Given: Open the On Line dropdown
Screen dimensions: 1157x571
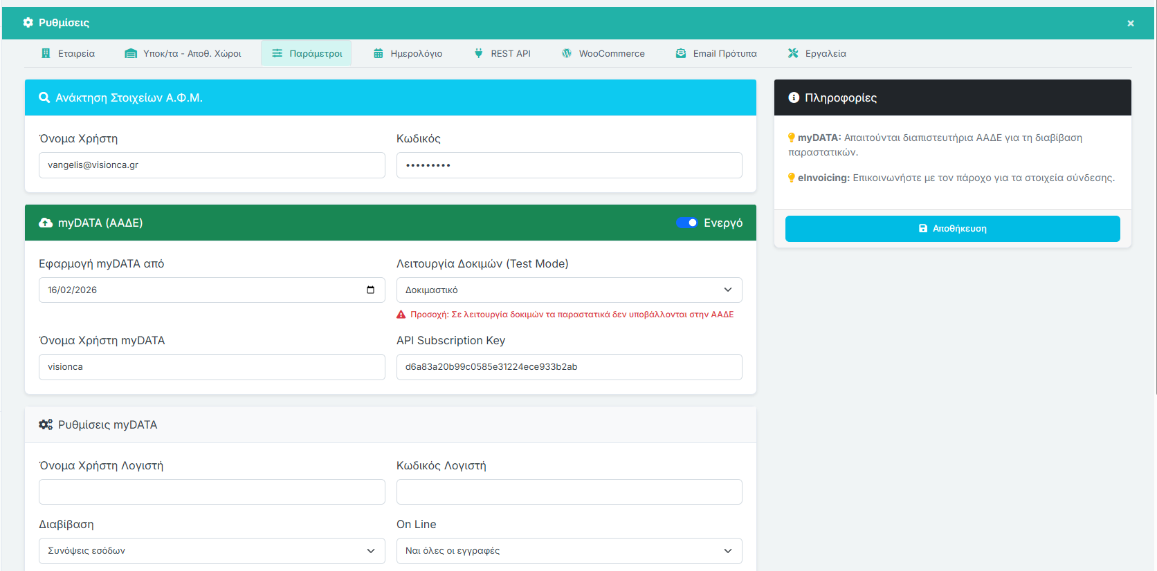Looking at the screenshot, I should click(x=569, y=551).
